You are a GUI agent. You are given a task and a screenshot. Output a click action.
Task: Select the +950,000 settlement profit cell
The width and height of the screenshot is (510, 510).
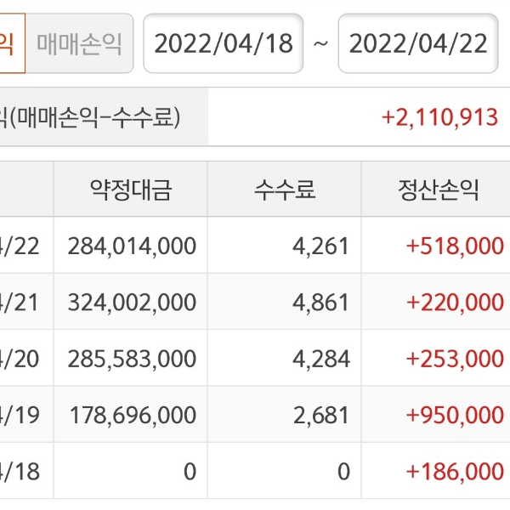tap(455, 415)
